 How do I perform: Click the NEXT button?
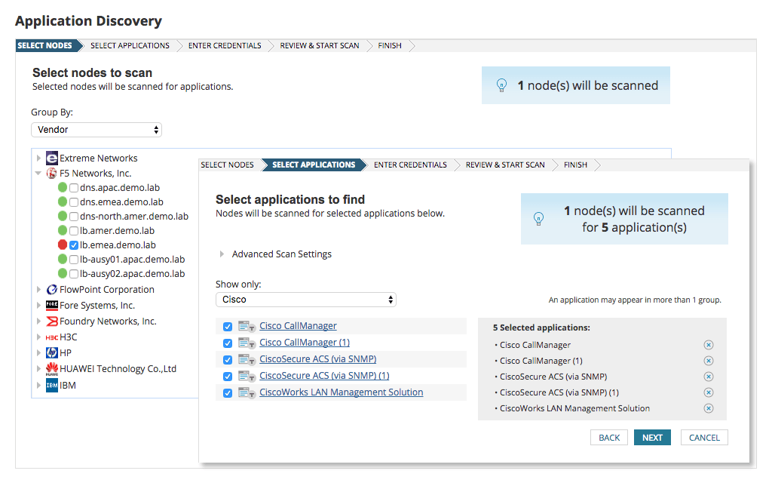(651, 437)
